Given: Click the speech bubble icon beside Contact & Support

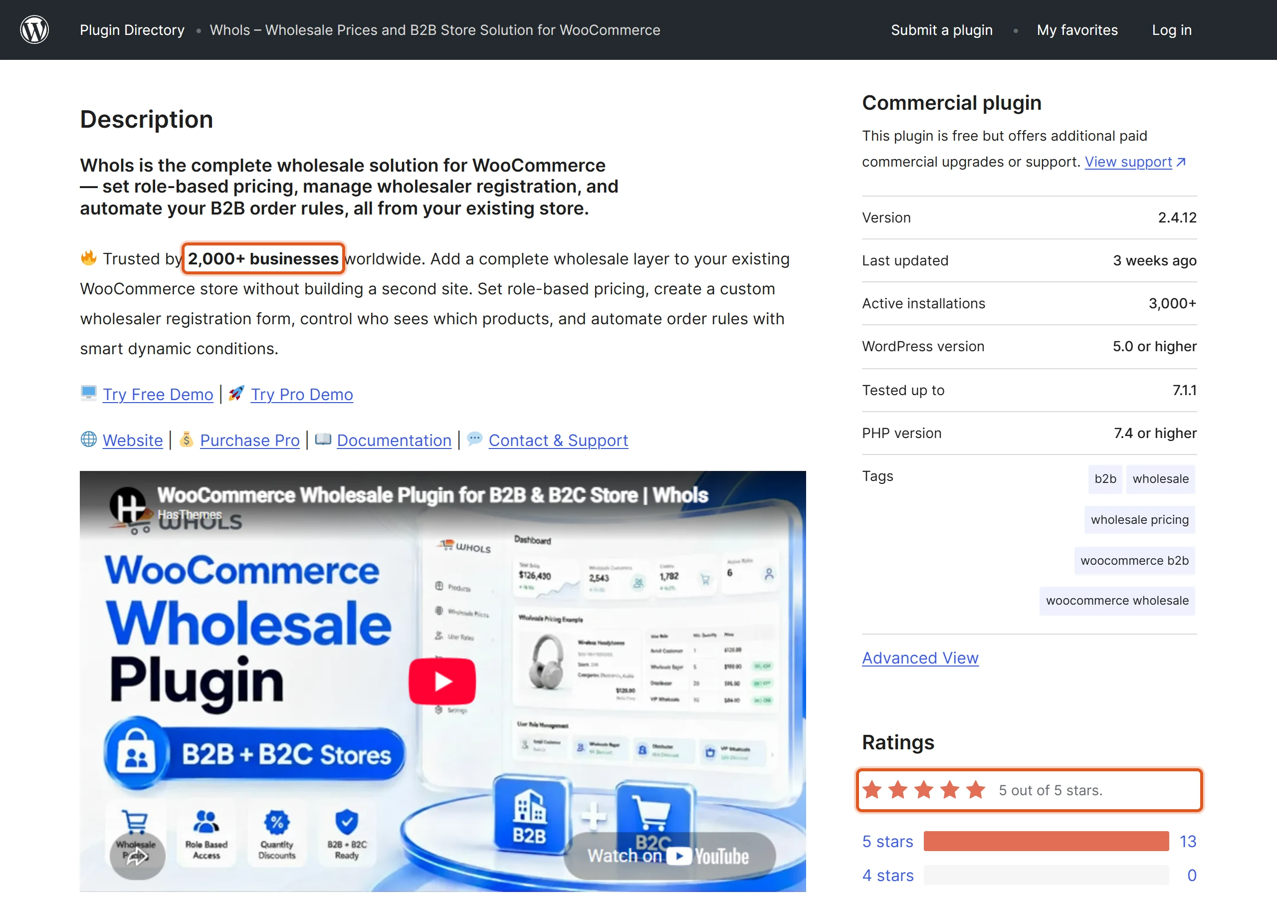Looking at the screenshot, I should pyautogui.click(x=474, y=440).
